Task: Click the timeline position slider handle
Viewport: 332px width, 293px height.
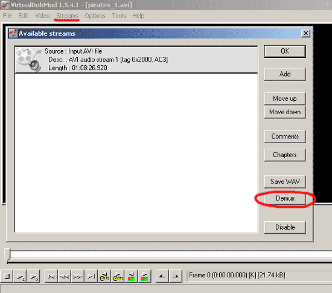Action: pos(7,254)
